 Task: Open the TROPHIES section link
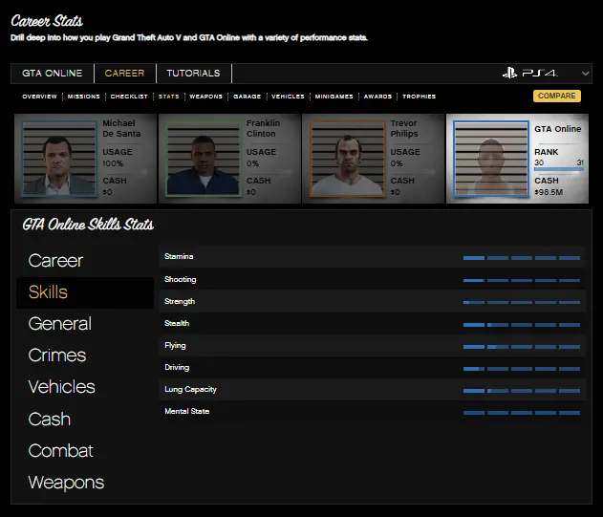point(419,97)
